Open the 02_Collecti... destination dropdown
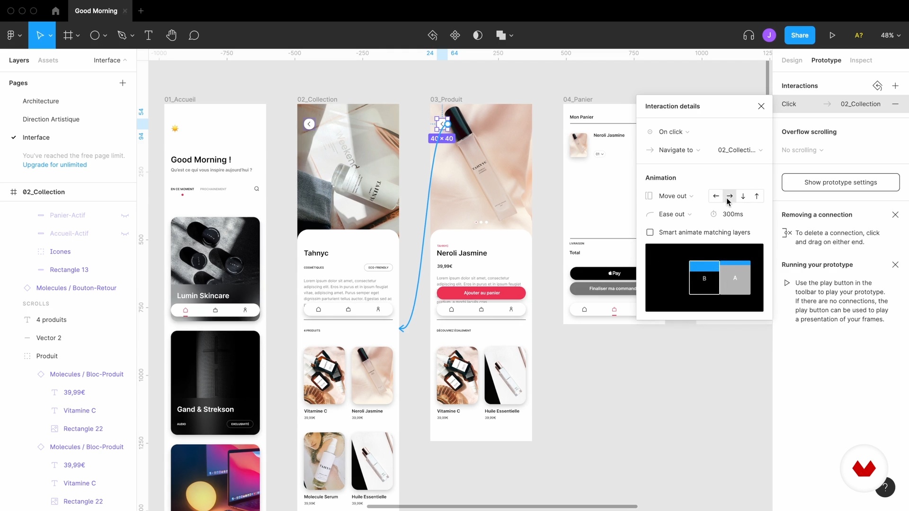Screen dimensions: 909x511 740,150
